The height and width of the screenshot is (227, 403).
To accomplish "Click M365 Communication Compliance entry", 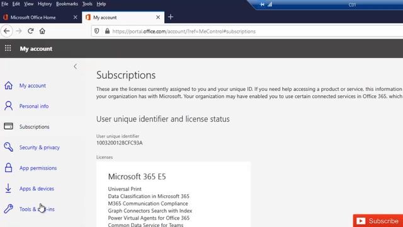I will tap(148, 203).
